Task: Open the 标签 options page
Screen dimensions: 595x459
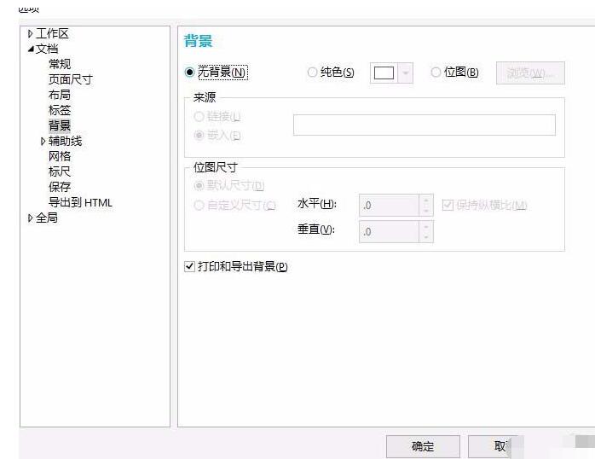Action: point(60,110)
